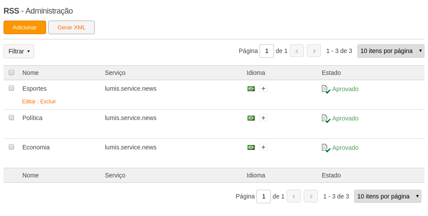Viewport: 428px width, 216px height.
Task: Tick the Esportes row checkbox
Action: 11,88
